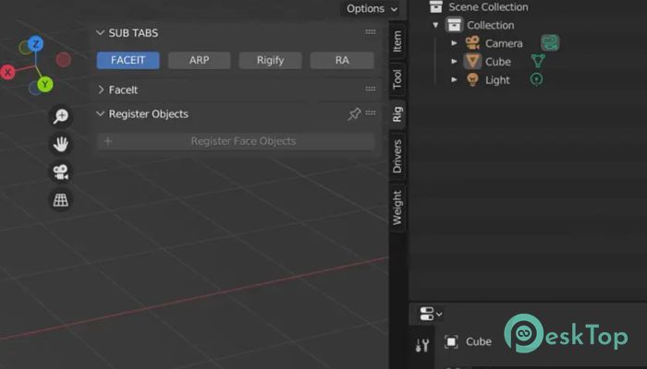Screen dimensions: 647x369
Task: Click SUB TABS panel drag grip
Action: [370, 32]
